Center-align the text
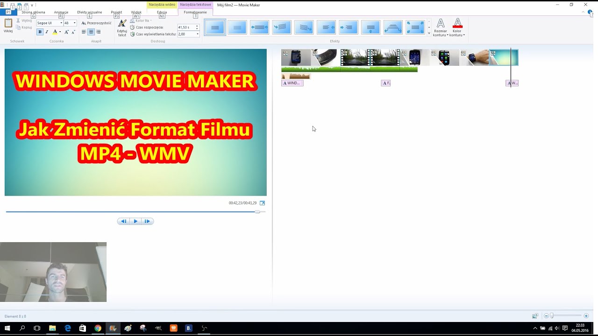Image resolution: width=598 pixels, height=336 pixels. [x=91, y=32]
